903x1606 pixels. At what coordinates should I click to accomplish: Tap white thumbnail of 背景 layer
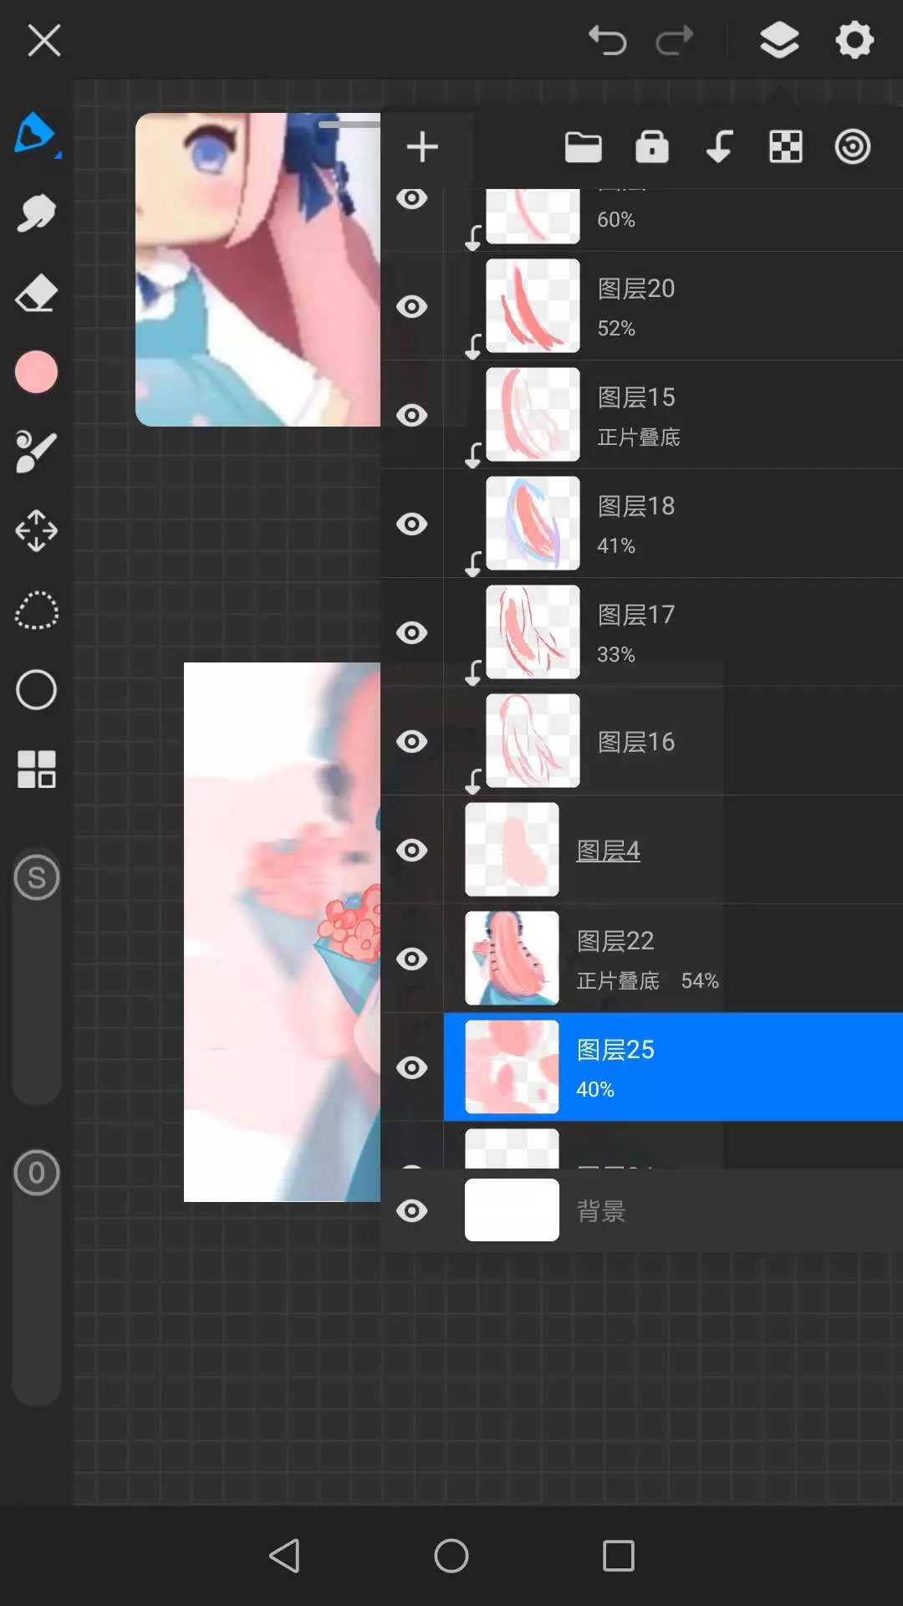tap(512, 1210)
